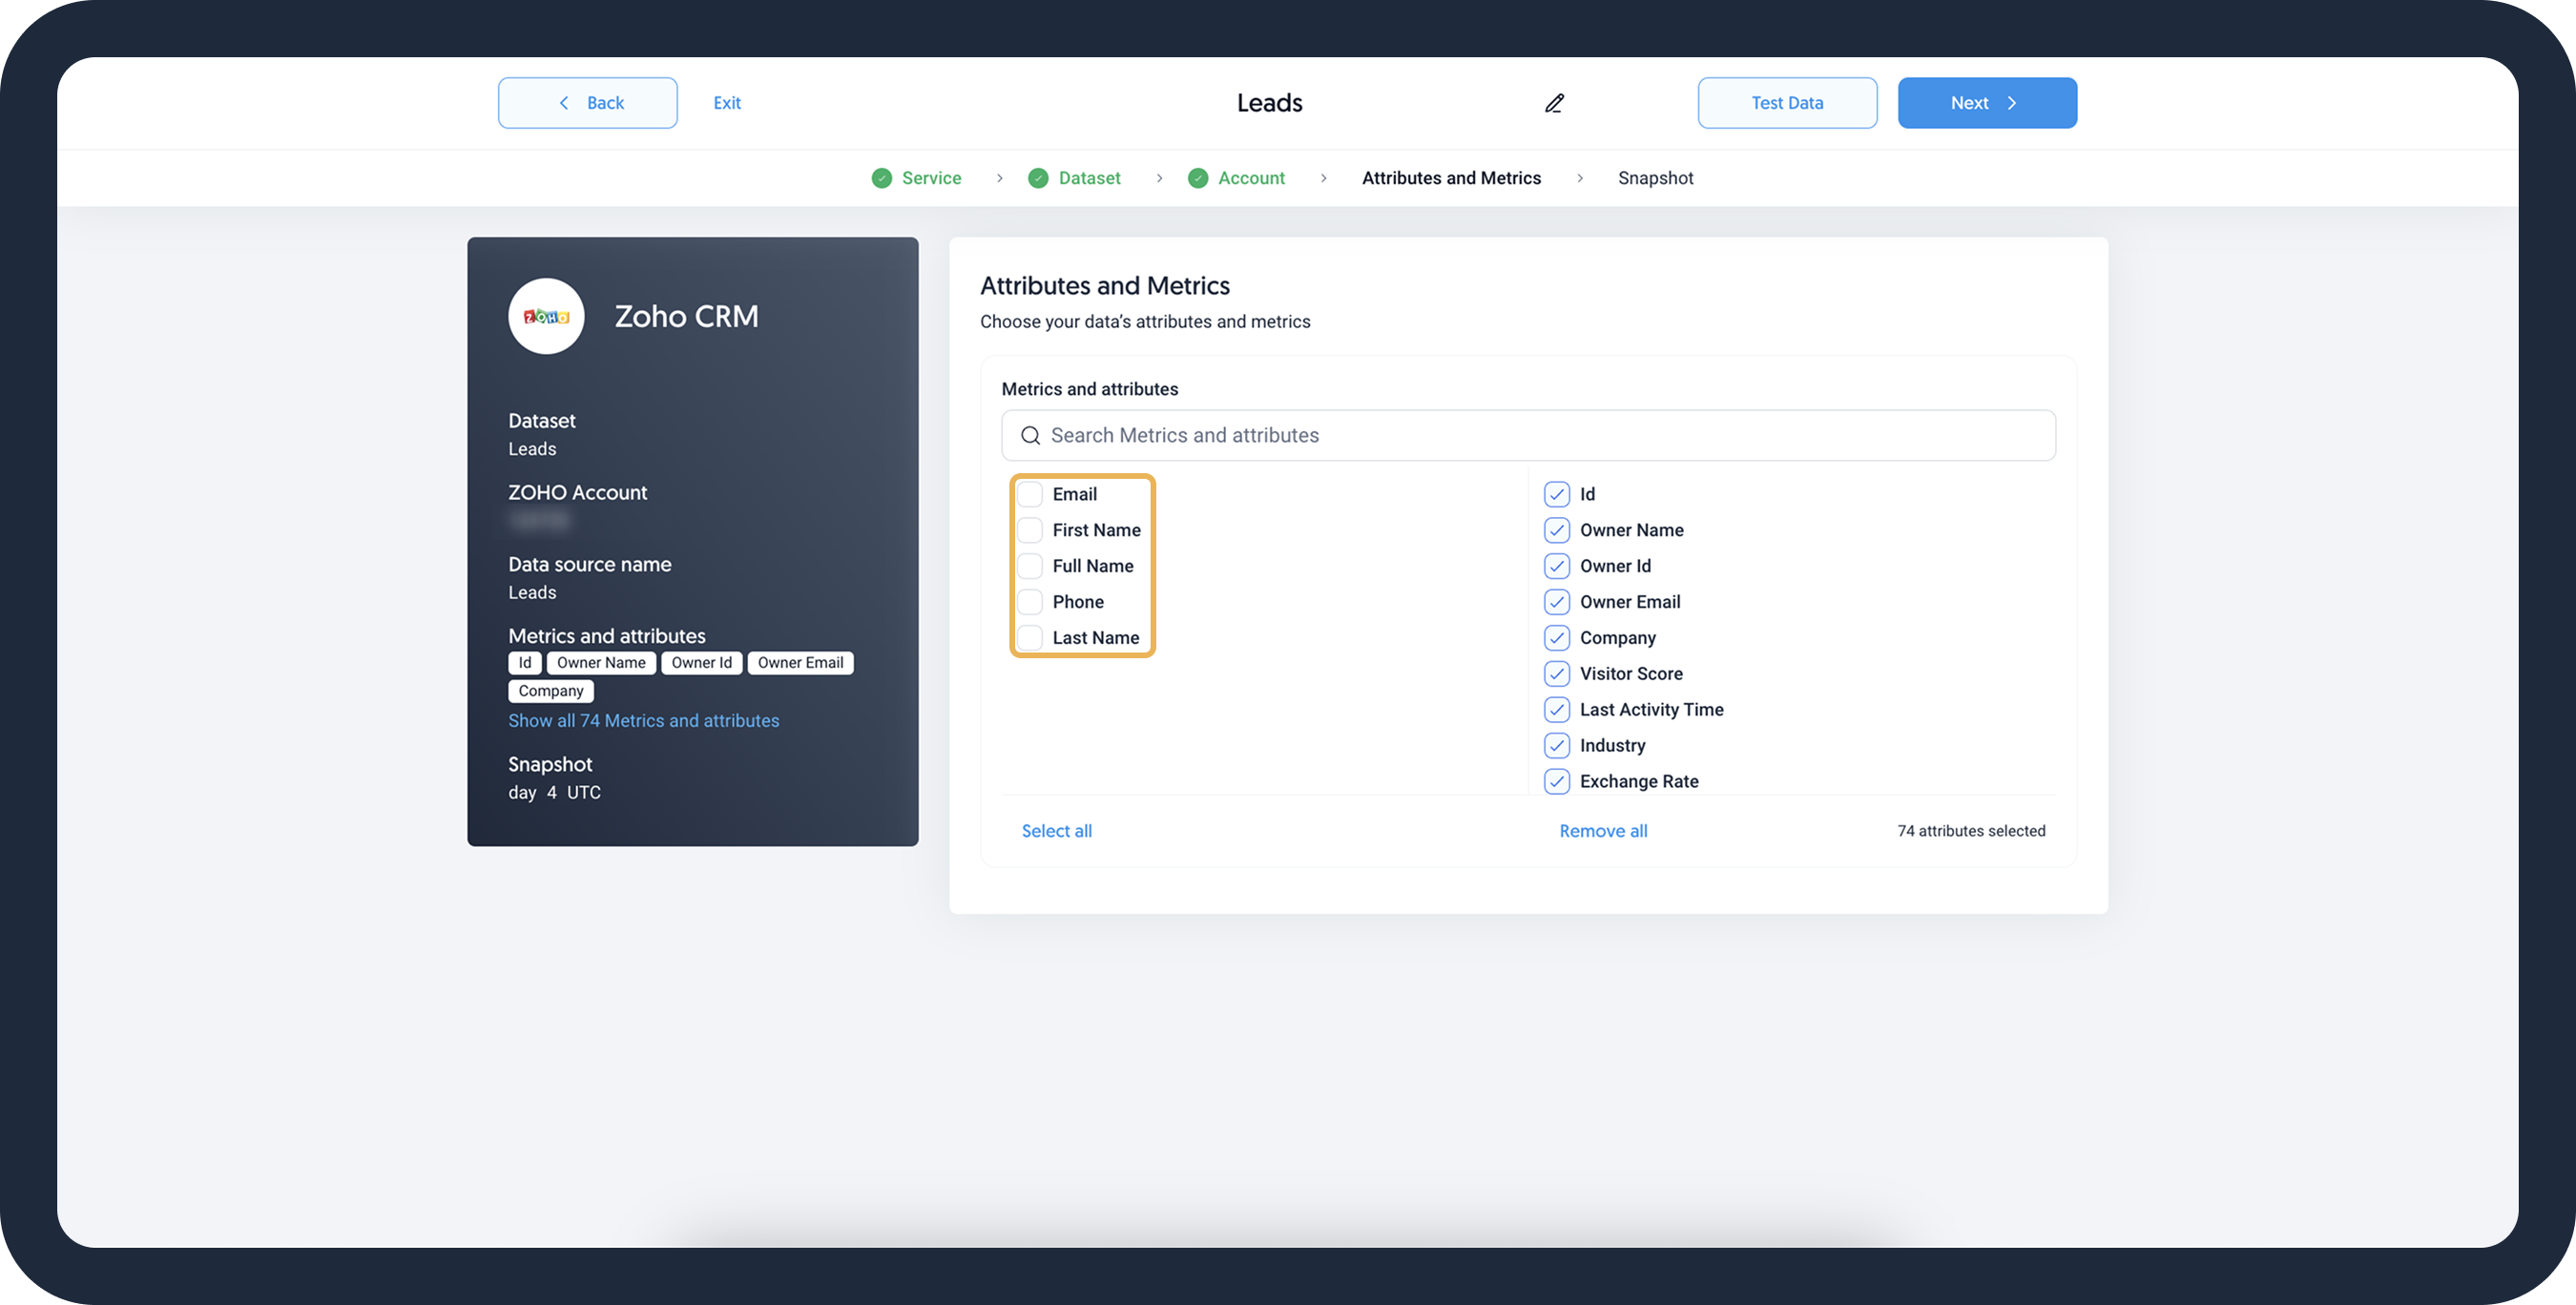The height and width of the screenshot is (1305, 2576).
Task: Click the search magnifier icon
Action: 1030,435
